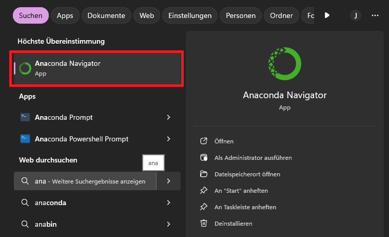
Task: Expand the anabin suggestion chevron
Action: (x=169, y=224)
